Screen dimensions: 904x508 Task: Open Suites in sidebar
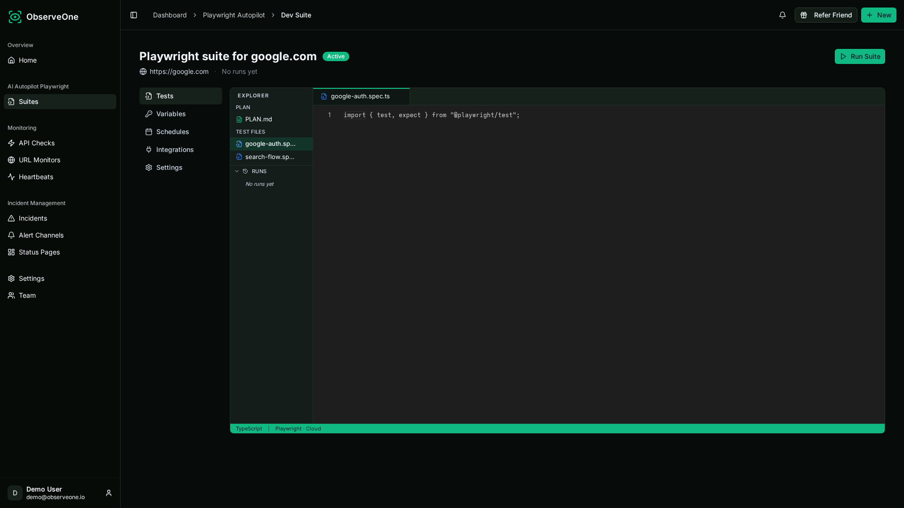[x=60, y=102]
